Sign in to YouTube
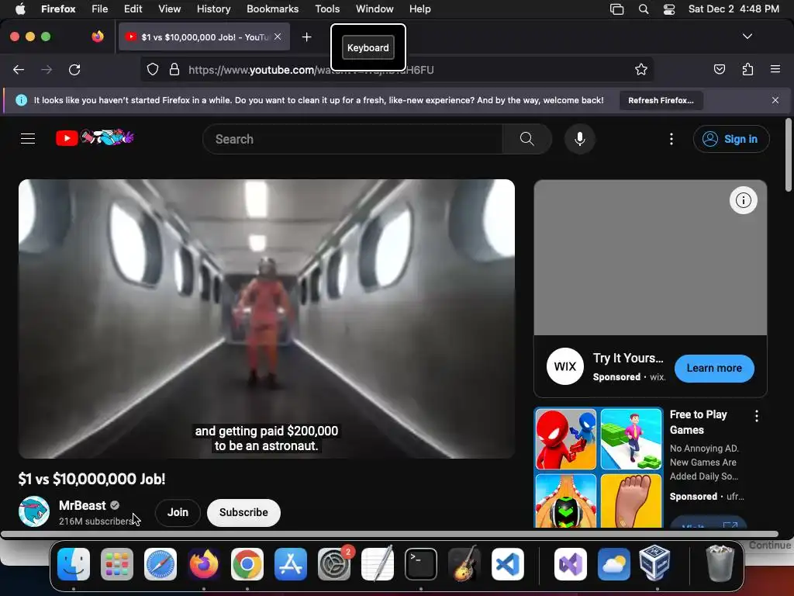This screenshot has width=794, height=596. click(x=730, y=139)
